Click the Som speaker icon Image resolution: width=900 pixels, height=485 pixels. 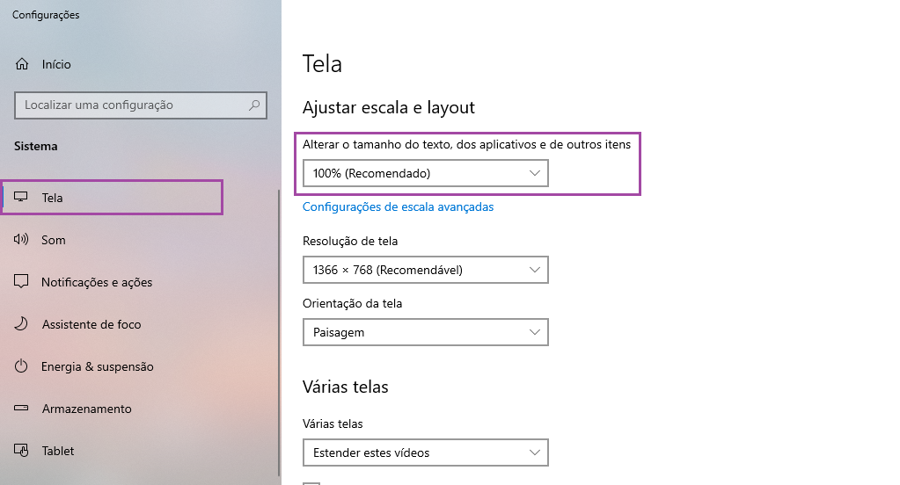(20, 239)
